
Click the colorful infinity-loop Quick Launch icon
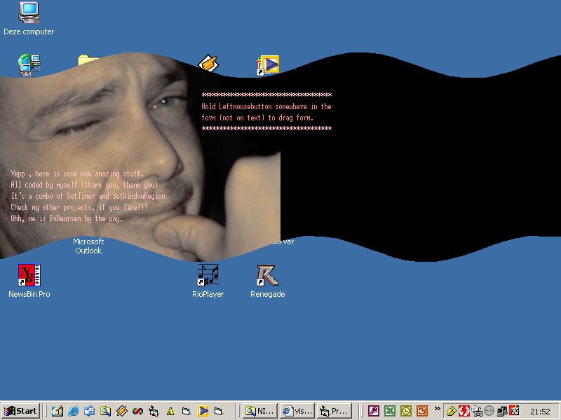(137, 411)
